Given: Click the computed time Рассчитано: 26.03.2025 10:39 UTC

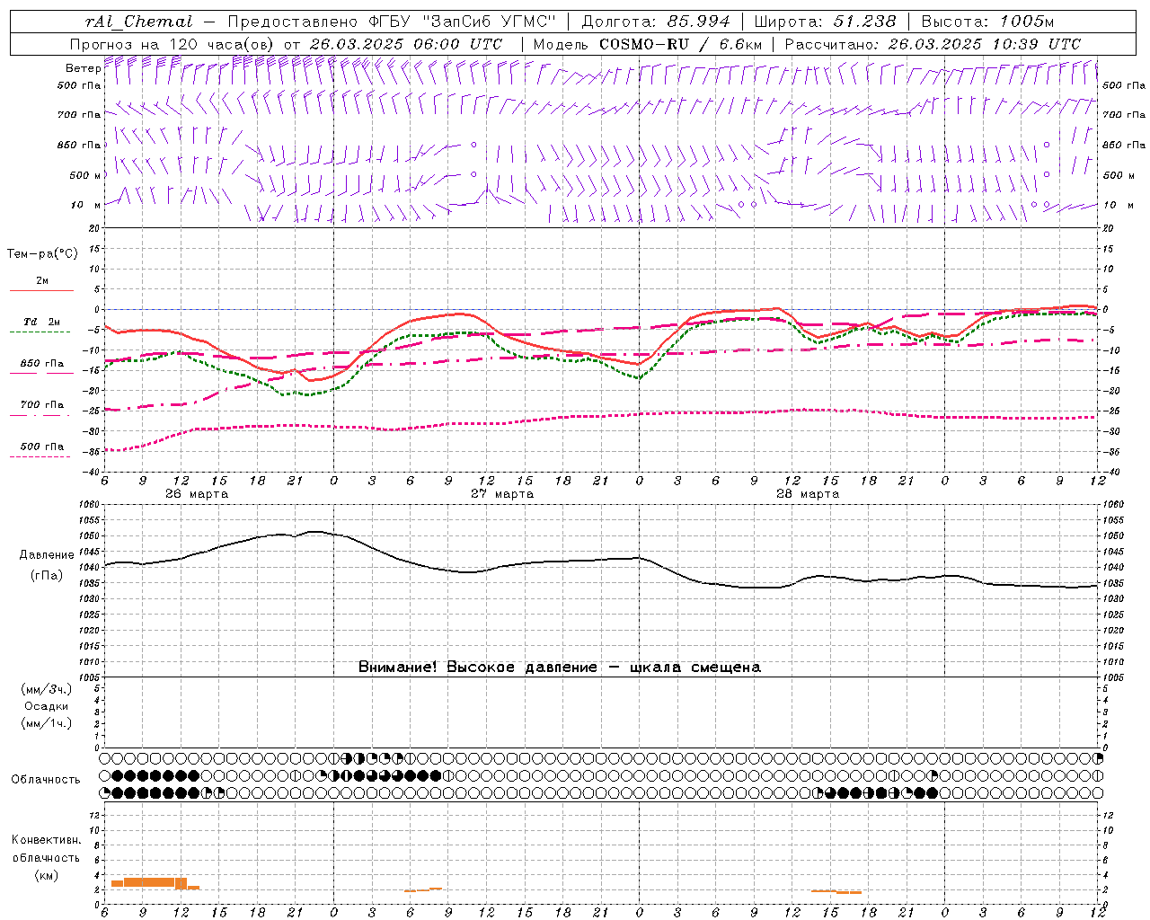Looking at the screenshot, I should pyautogui.click(x=933, y=44).
